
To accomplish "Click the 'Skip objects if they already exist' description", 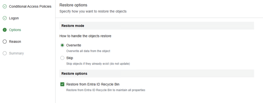I will [98, 64].
